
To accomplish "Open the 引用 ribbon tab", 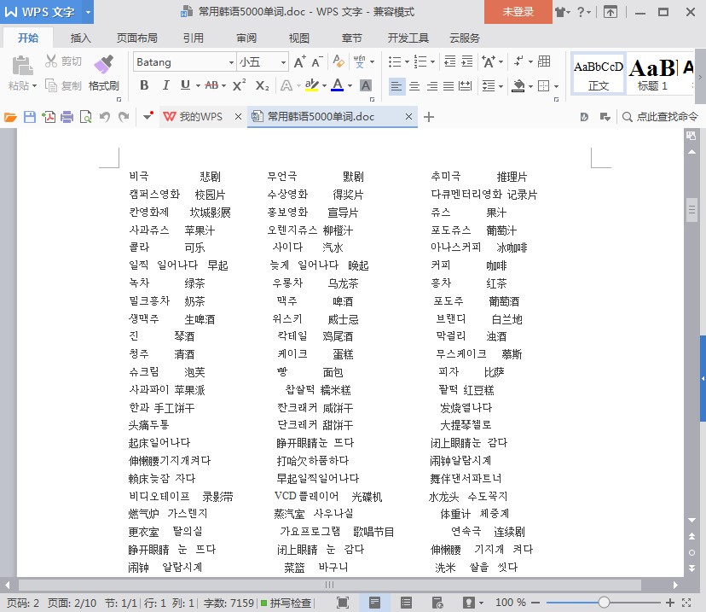I will coord(194,38).
